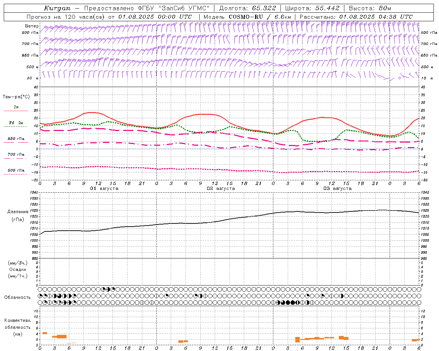Click the 'Ветер' wind panel label
The width and height of the screenshot is (439, 351).
(x=32, y=26)
